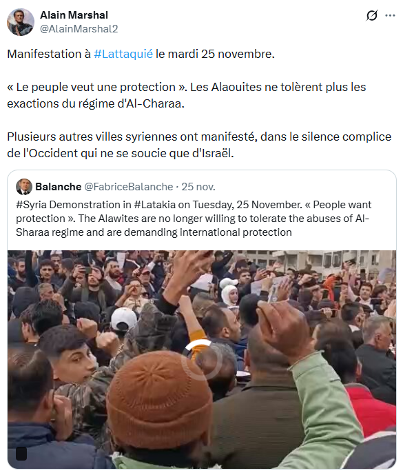Select the 'Plusieurs autres villes syriennes' paragraph
The width and height of the screenshot is (403, 473).
coord(199,145)
